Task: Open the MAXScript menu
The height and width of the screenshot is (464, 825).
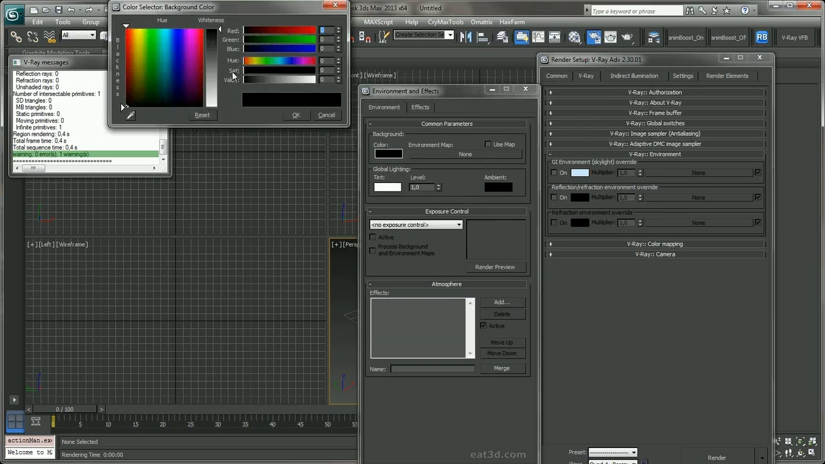Action: click(x=378, y=22)
